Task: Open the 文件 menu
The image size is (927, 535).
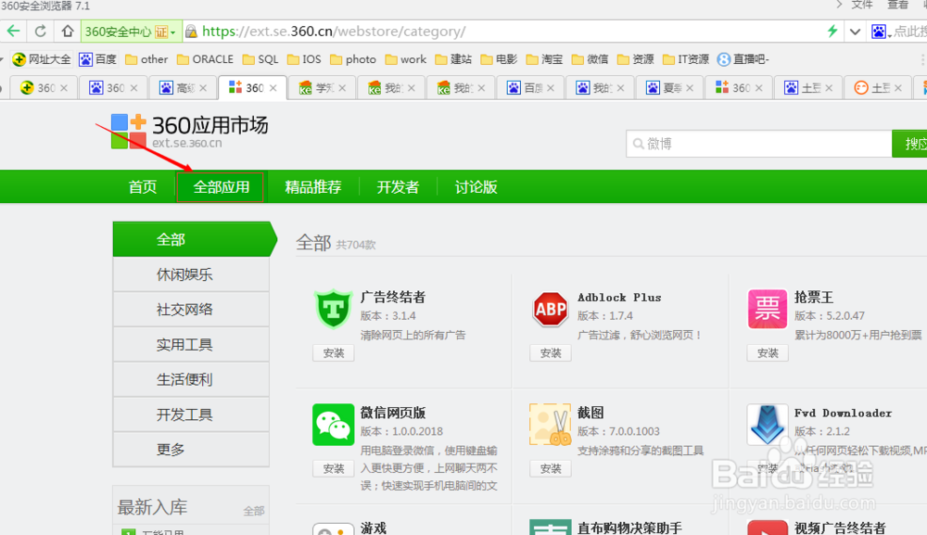Action: [x=861, y=6]
